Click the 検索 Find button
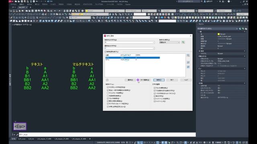Screen dimensions: 257x144 pyautogui.click(x=159, y=80)
